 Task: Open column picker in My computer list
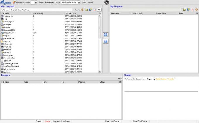pos(100,13)
